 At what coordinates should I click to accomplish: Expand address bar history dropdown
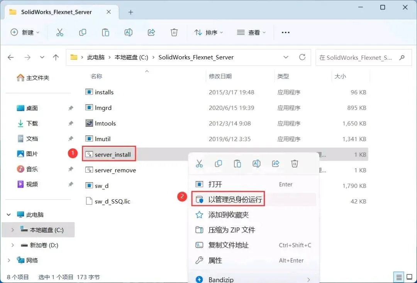[286, 57]
